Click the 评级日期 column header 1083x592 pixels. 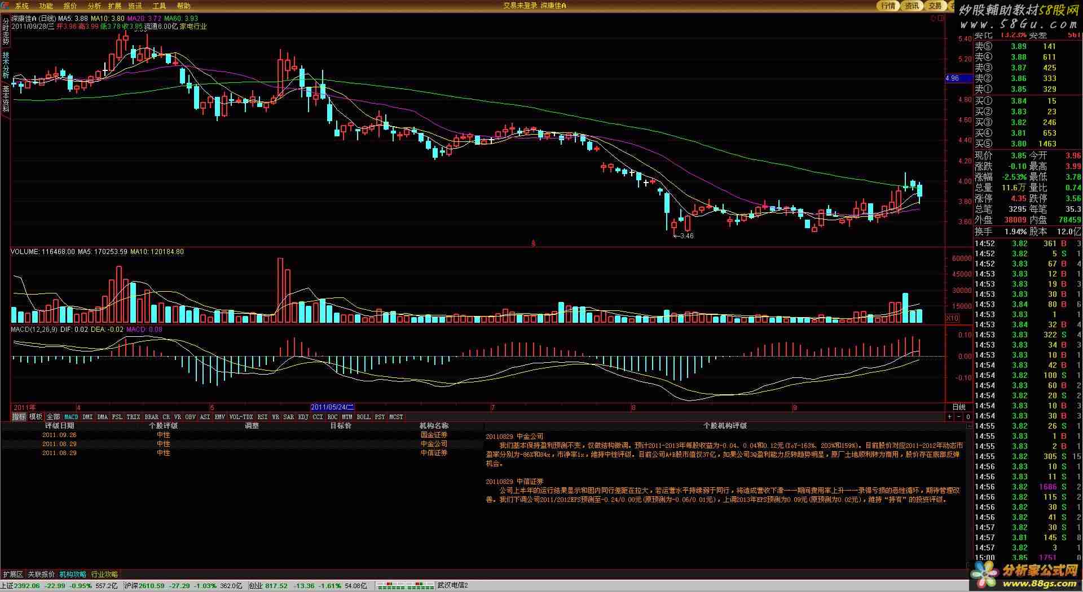coord(59,426)
